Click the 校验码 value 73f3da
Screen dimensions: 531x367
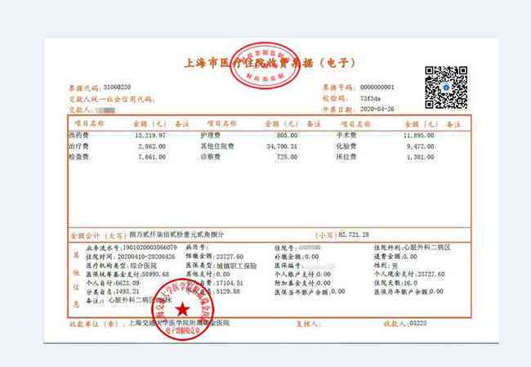click(x=370, y=99)
